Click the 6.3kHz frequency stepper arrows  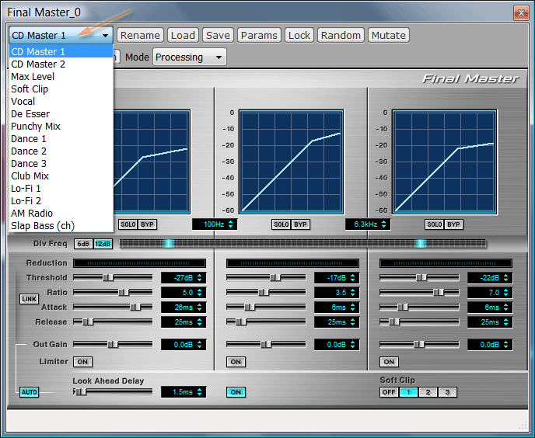coord(384,224)
